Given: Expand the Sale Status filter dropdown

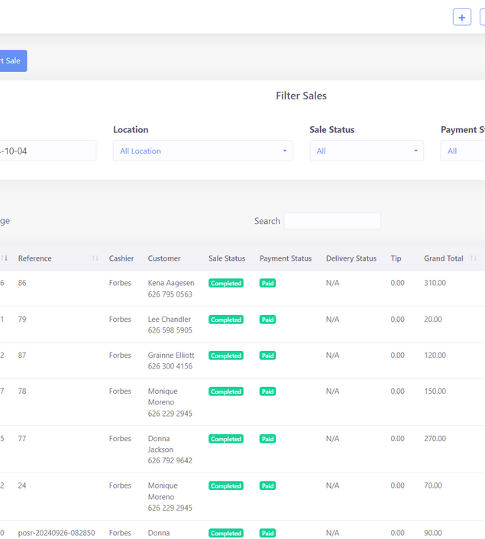Looking at the screenshot, I should (366, 151).
